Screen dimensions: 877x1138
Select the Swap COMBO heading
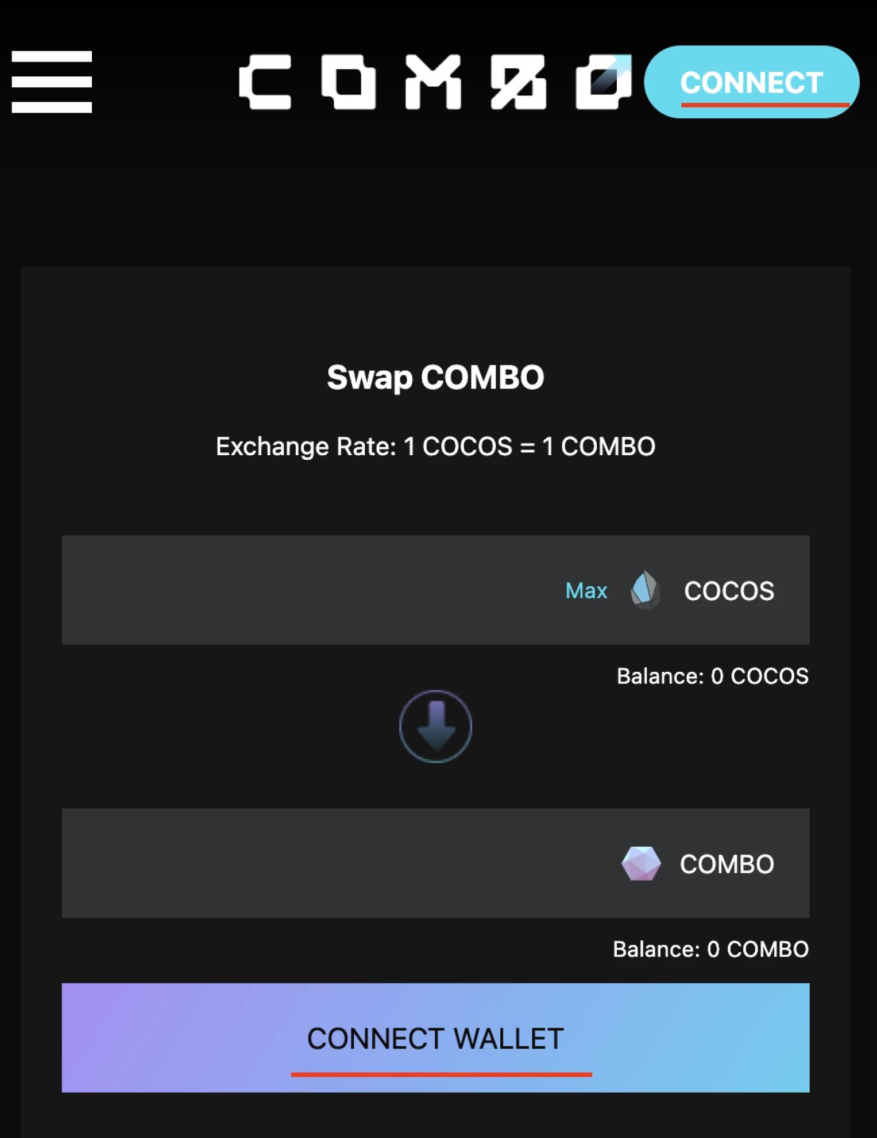coord(435,378)
